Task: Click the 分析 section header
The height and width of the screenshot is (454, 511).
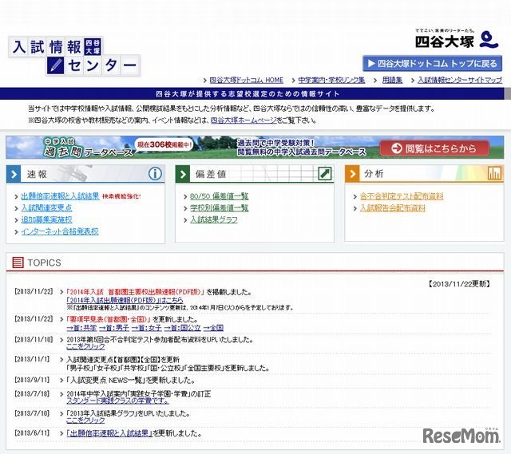Action: [x=424, y=174]
